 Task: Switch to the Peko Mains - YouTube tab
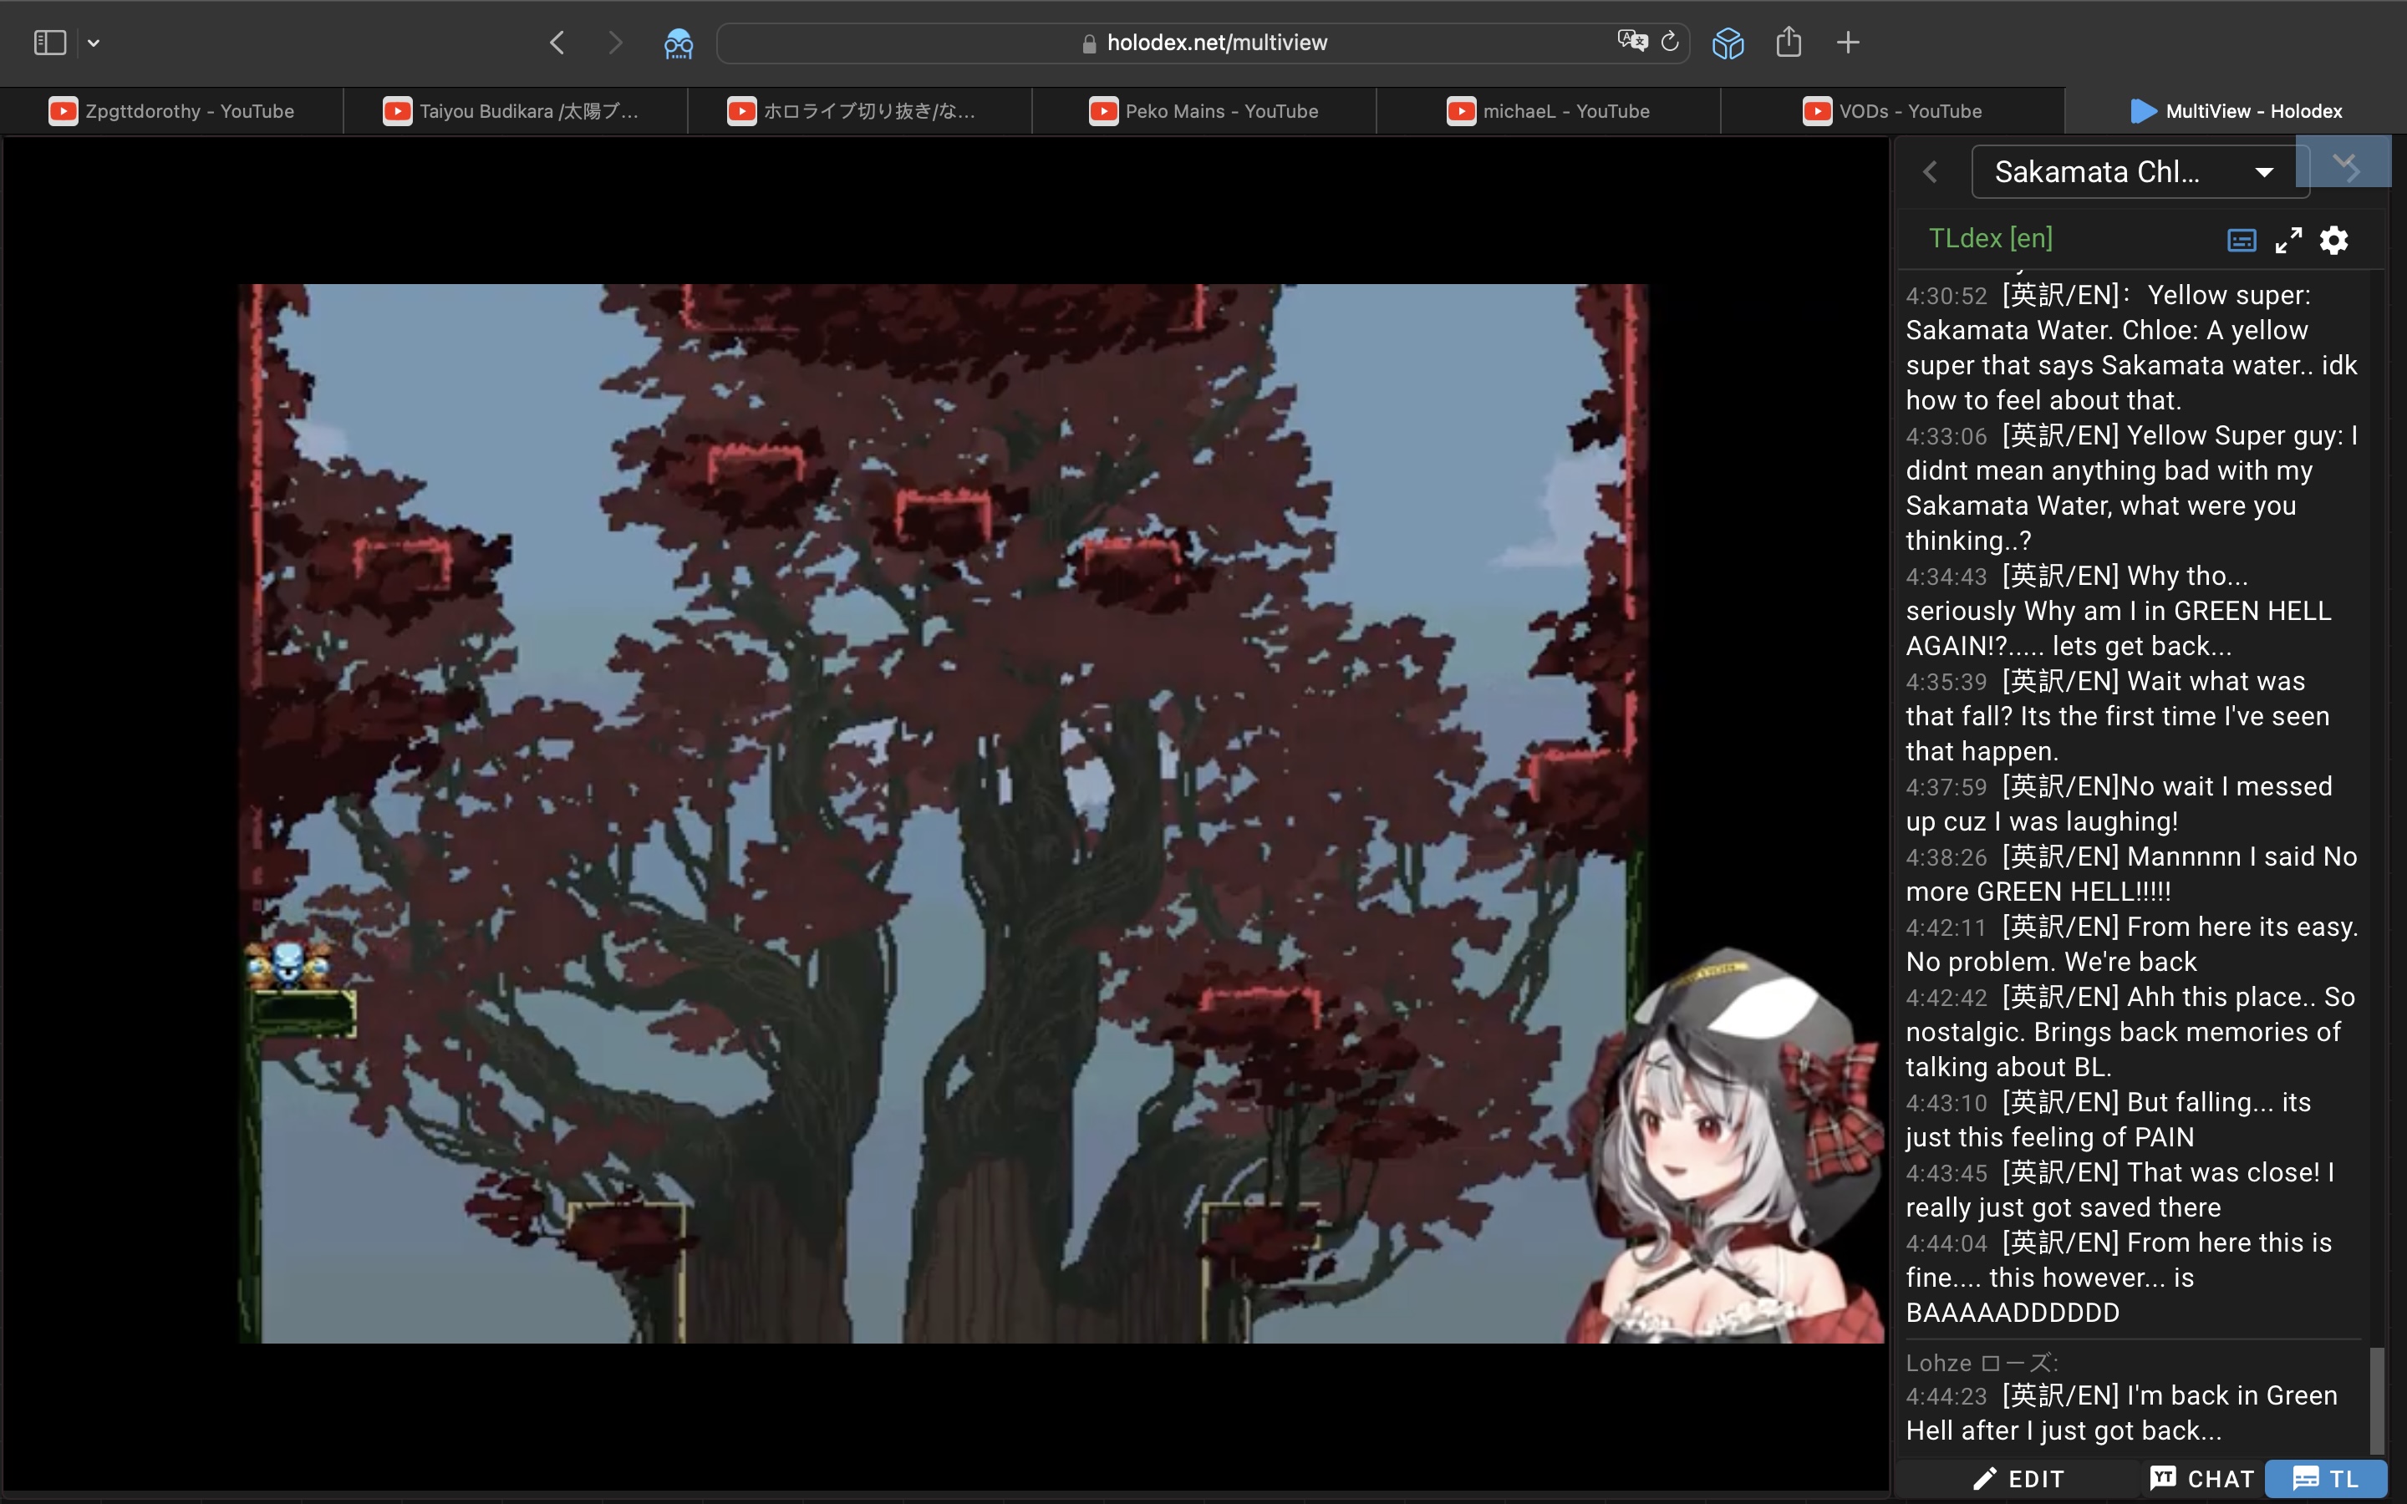(1203, 111)
